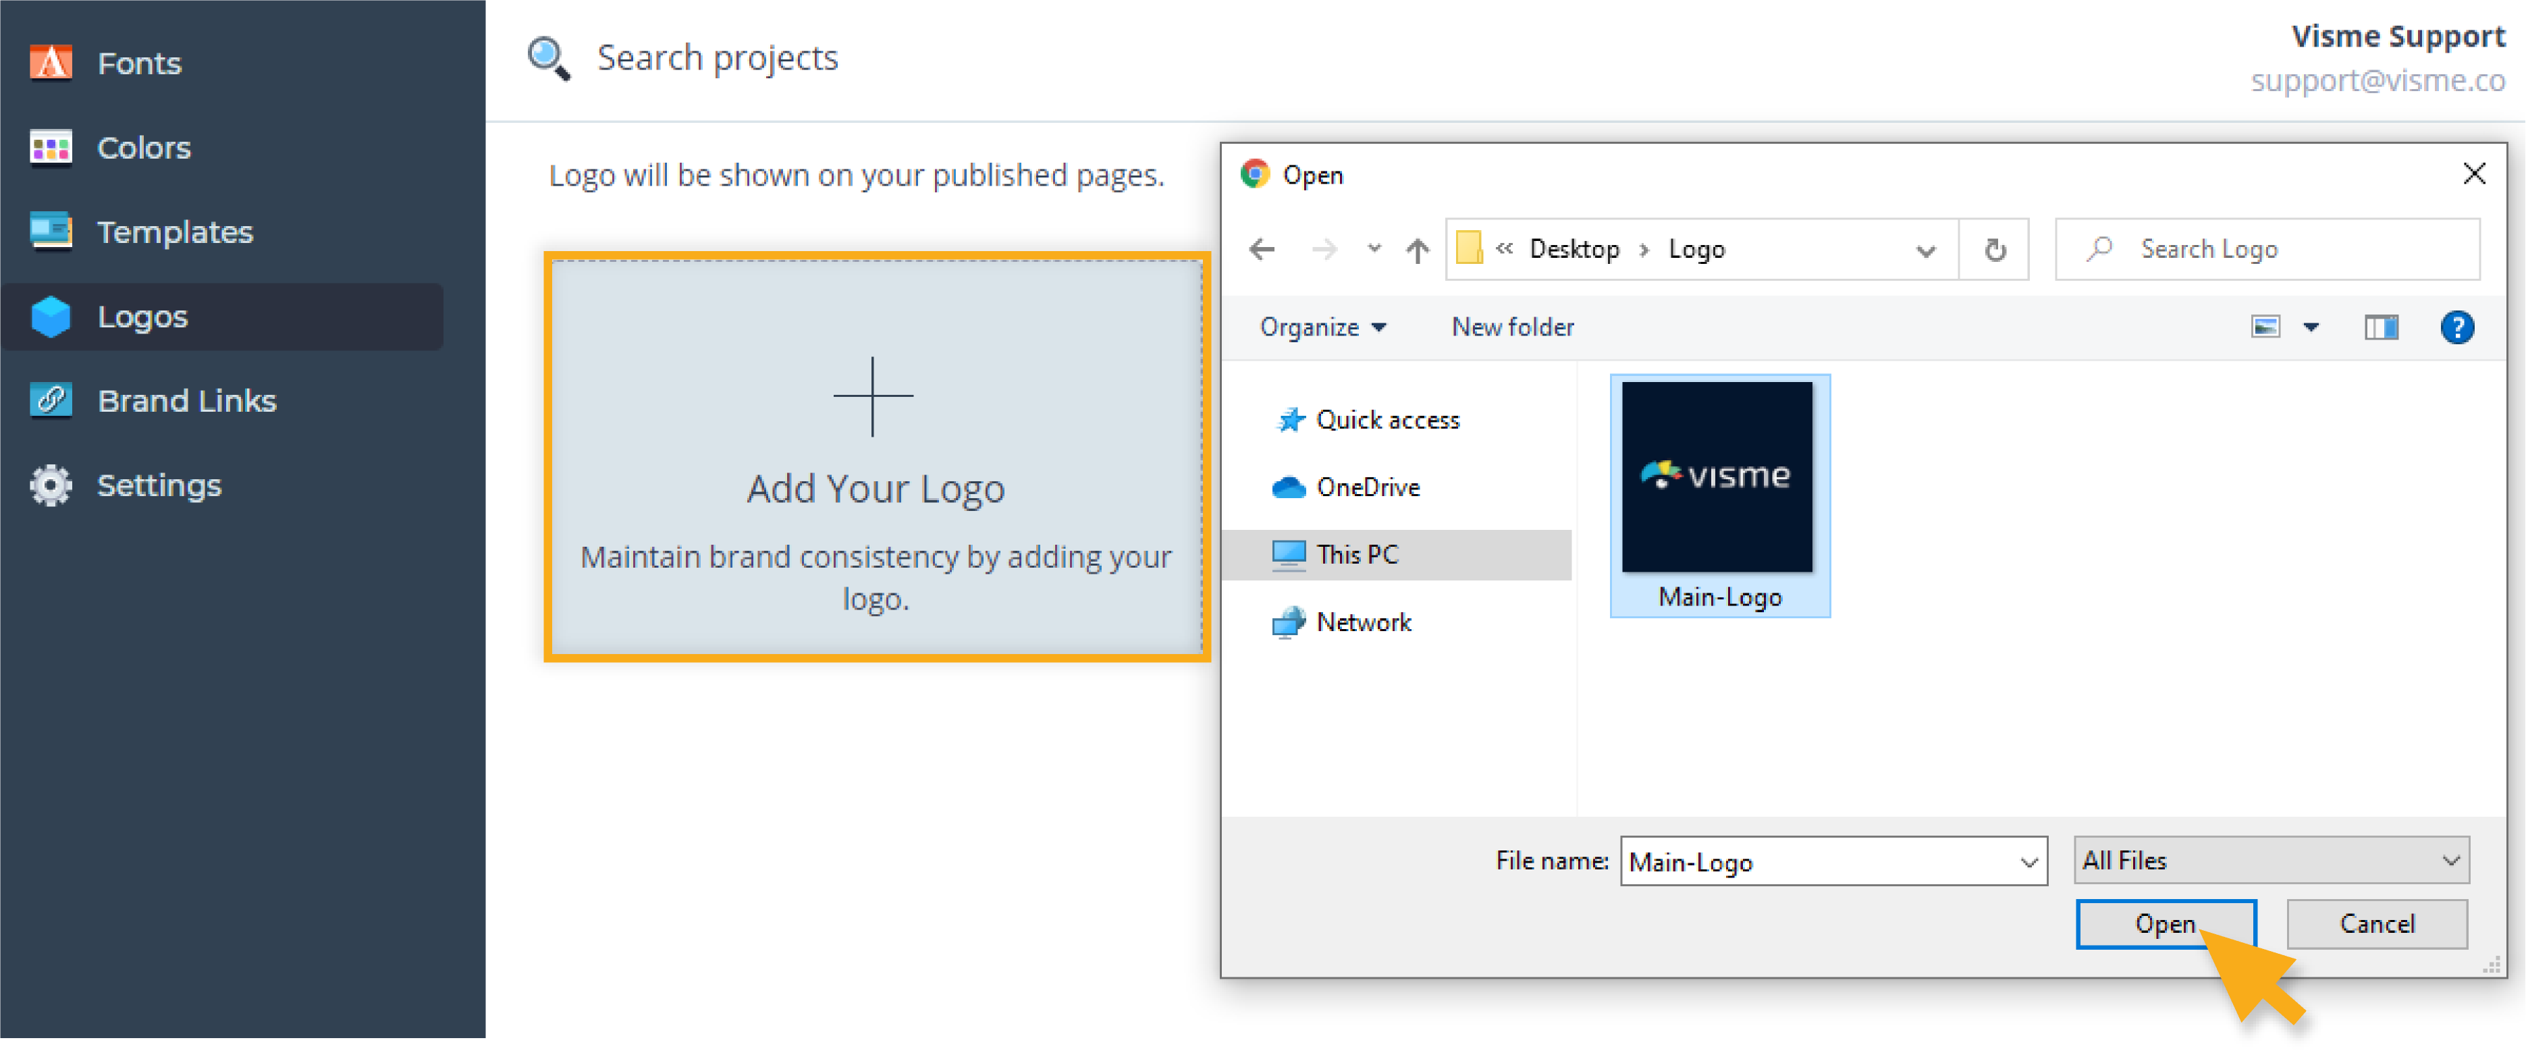Click the Brand Links chain icon
The height and width of the screenshot is (1055, 2526).
[x=51, y=400]
